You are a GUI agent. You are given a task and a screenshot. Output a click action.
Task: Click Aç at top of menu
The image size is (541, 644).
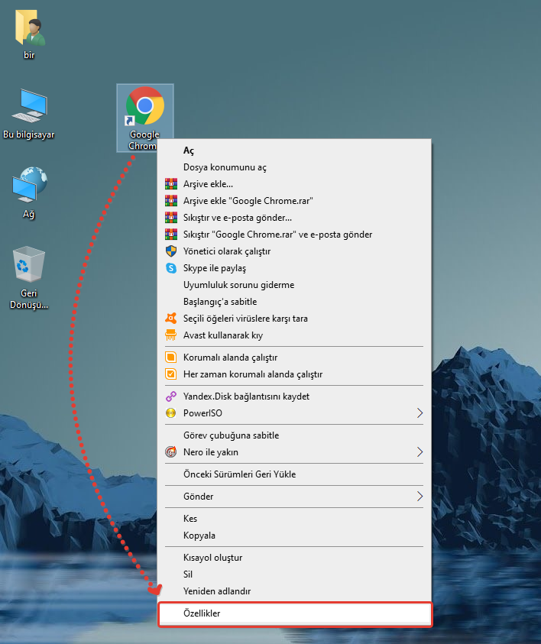[188, 150]
